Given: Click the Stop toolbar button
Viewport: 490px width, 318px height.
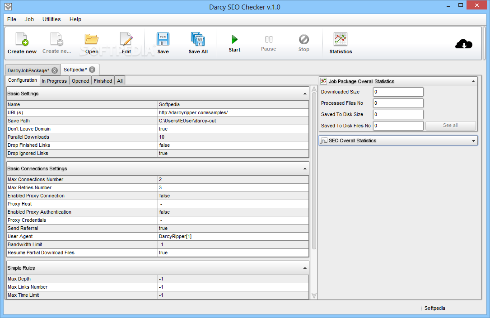Looking at the screenshot, I should 304,43.
